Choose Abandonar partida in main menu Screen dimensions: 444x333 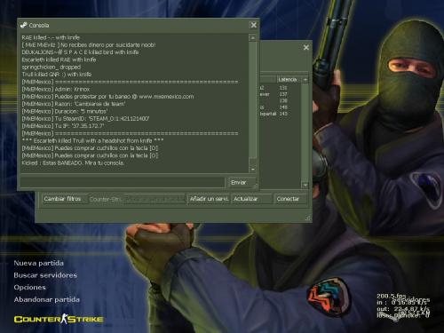(46, 299)
